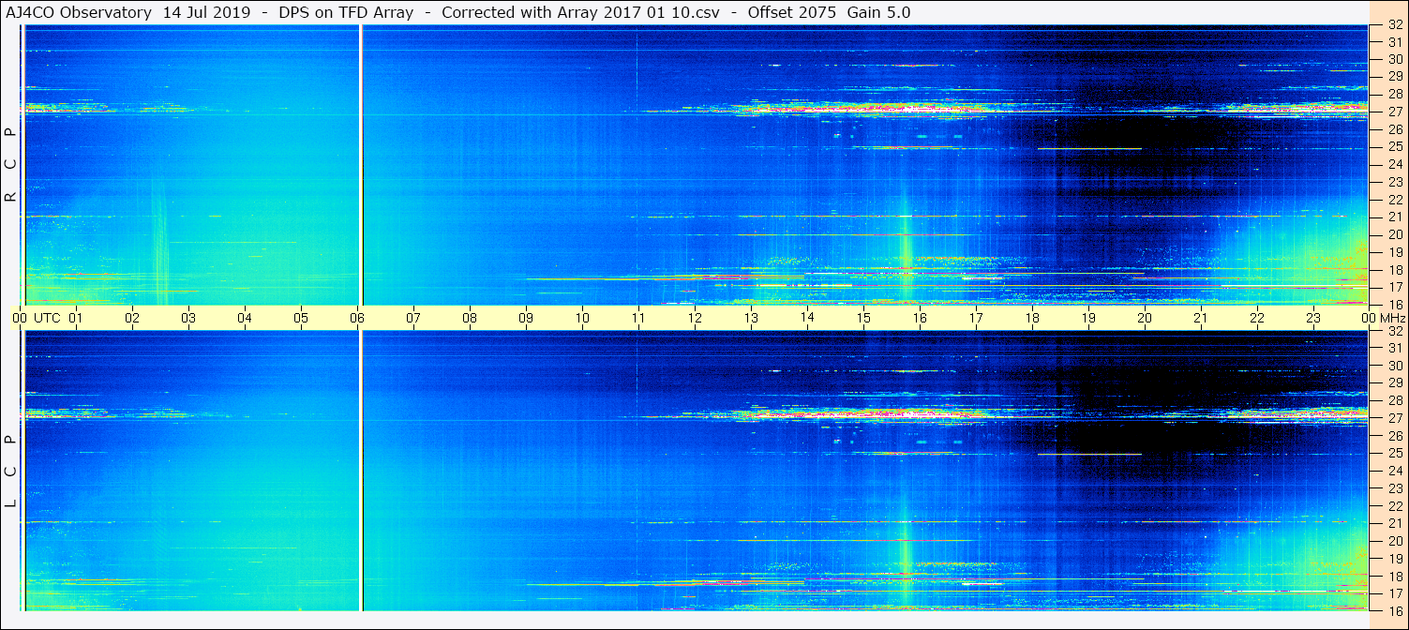Select the 05 hour mark on time axis
Screen dimensions: 1409x630
pyautogui.click(x=301, y=318)
